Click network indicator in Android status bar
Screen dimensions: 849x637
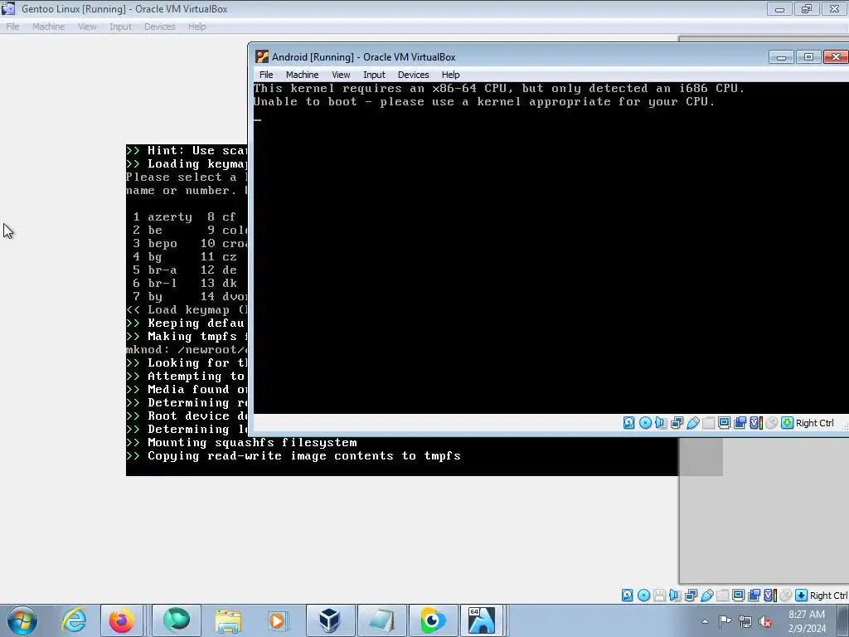coord(677,423)
